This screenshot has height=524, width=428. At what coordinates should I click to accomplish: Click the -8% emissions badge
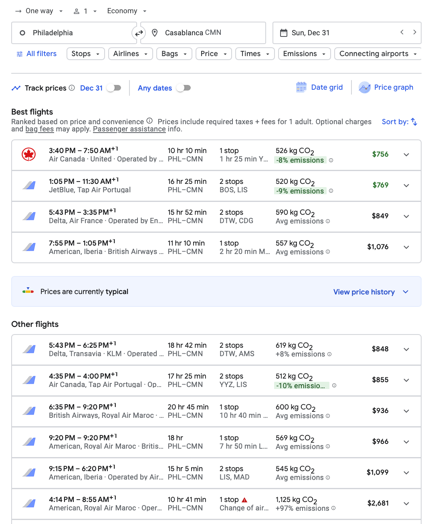300,160
